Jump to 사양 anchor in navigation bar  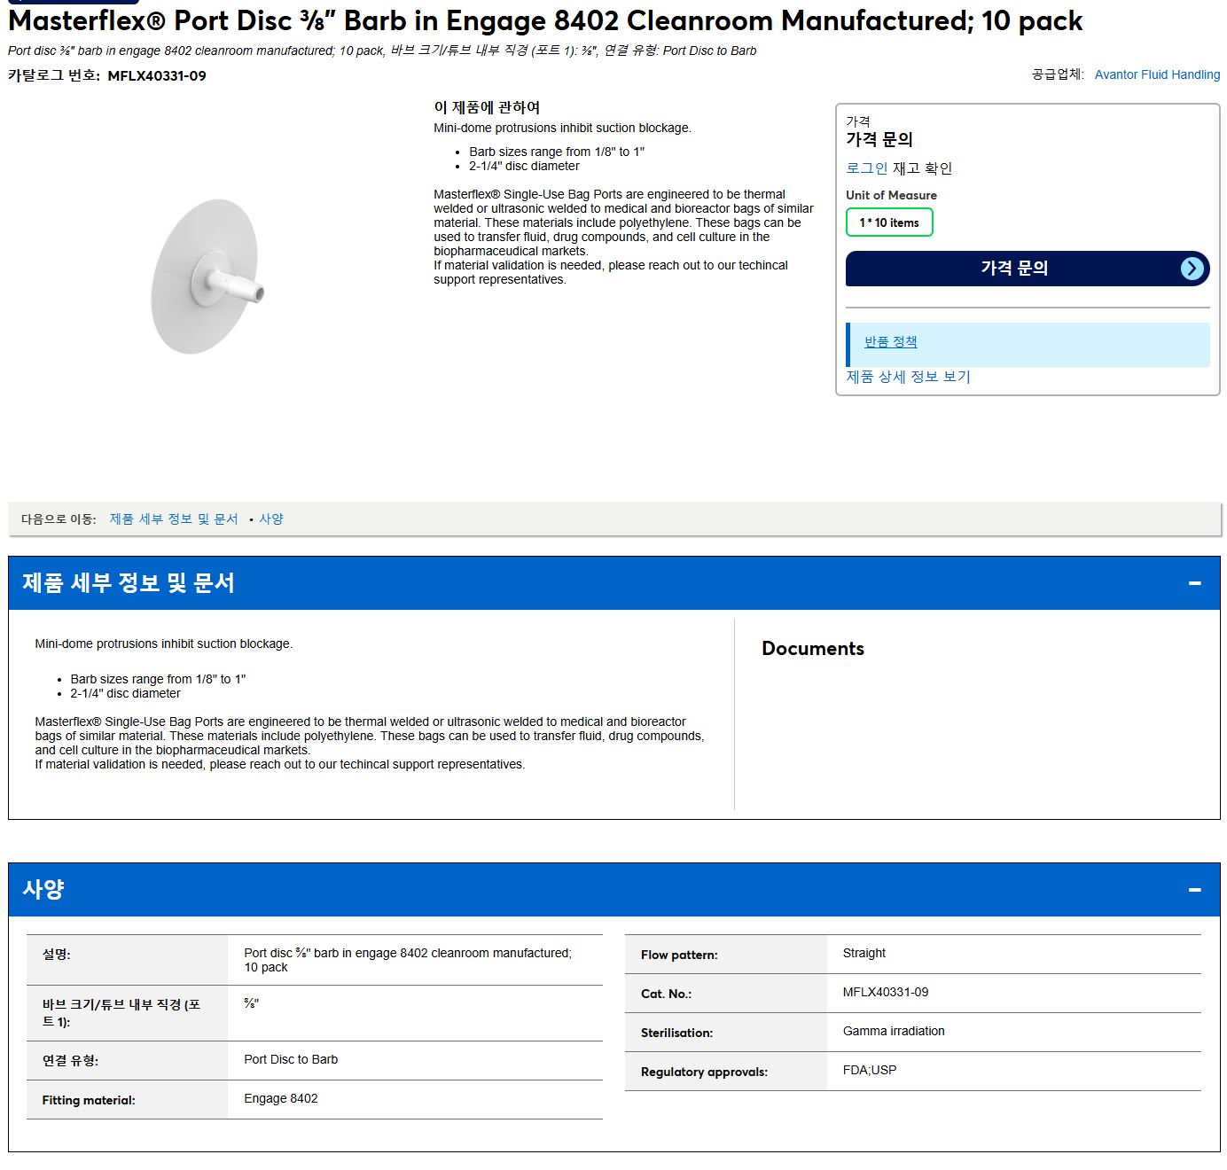click(270, 519)
